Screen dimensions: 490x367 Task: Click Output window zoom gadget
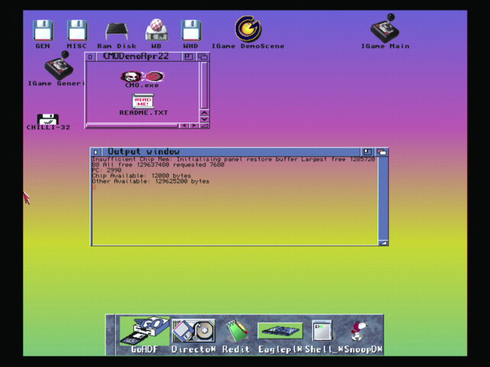pos(367,152)
